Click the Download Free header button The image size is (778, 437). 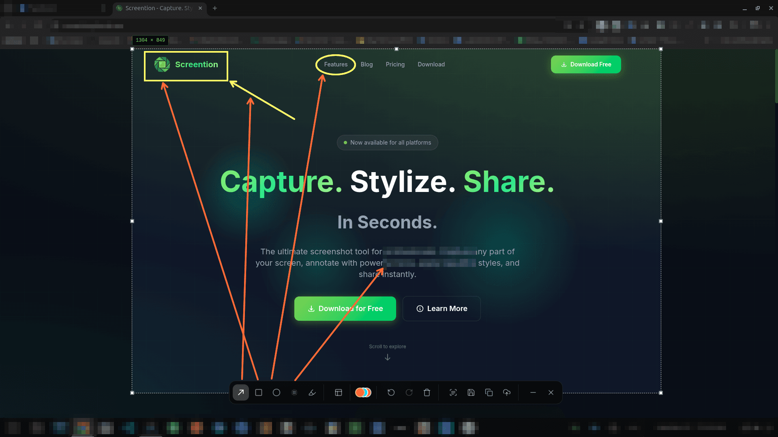point(586,64)
